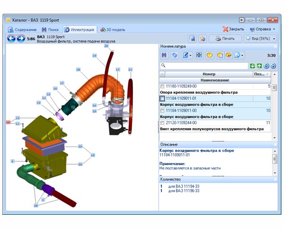Click the first yellow gear icon

[210, 55]
